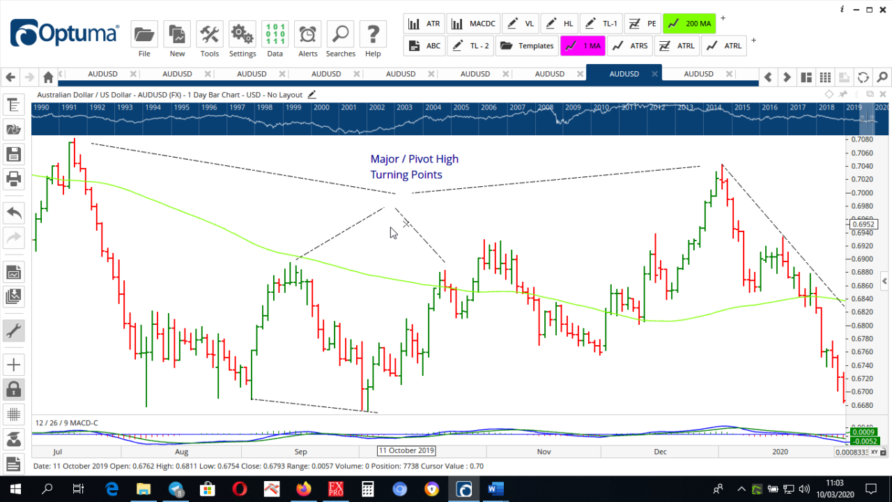Select the wrench tool icon in the sidebar
The image size is (892, 502).
point(14,330)
